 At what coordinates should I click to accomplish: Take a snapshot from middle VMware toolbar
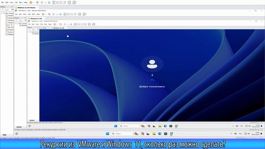[x=53, y=14]
